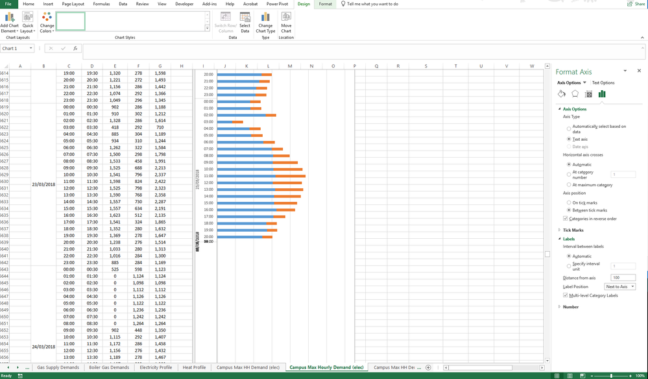The width and height of the screenshot is (648, 379).
Task: Select Text axis radio button
Action: coord(569,140)
